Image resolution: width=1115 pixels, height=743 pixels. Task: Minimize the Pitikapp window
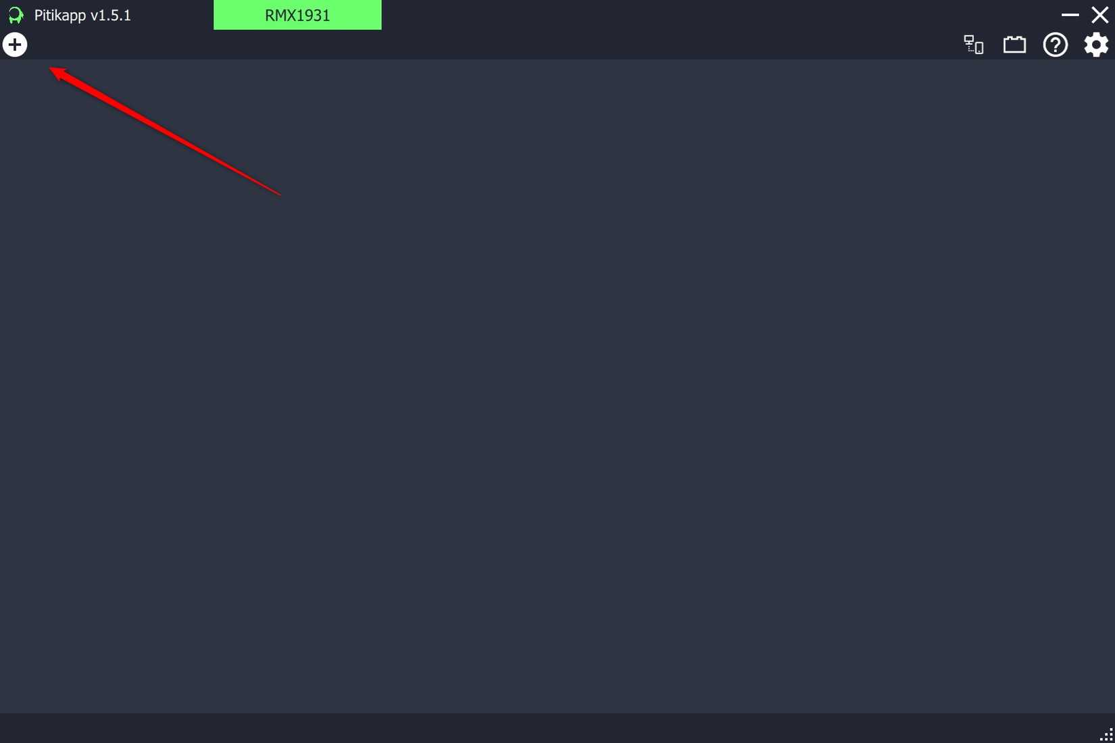1070,15
